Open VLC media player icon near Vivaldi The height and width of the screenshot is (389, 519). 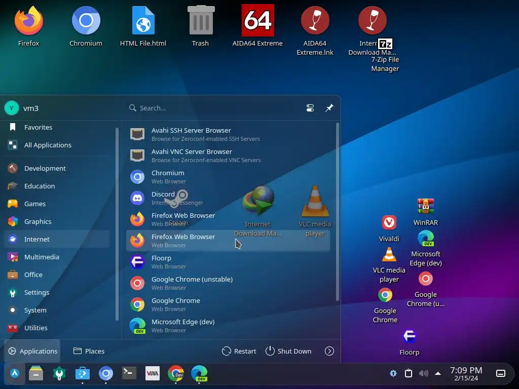click(389, 265)
